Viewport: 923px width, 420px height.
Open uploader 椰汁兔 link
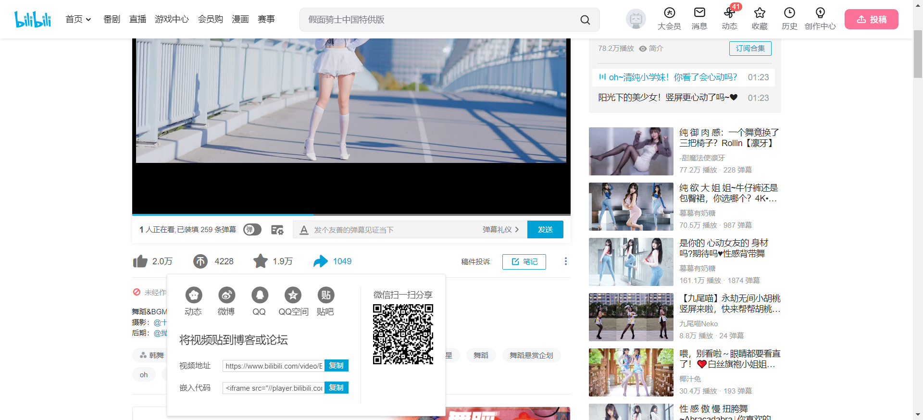pyautogui.click(x=690, y=379)
